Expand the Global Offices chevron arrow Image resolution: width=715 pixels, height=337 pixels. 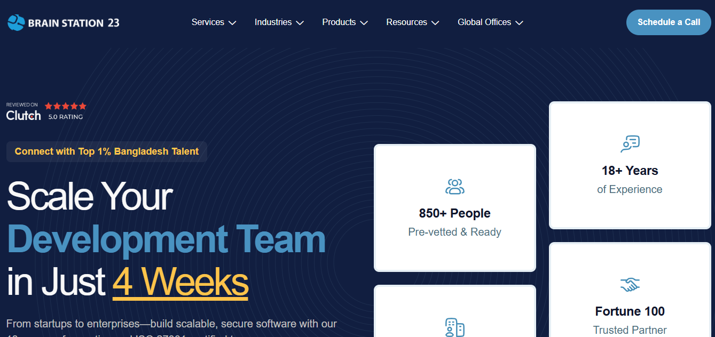(519, 23)
